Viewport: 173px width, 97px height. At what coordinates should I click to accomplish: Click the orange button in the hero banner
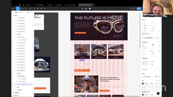click(80, 33)
